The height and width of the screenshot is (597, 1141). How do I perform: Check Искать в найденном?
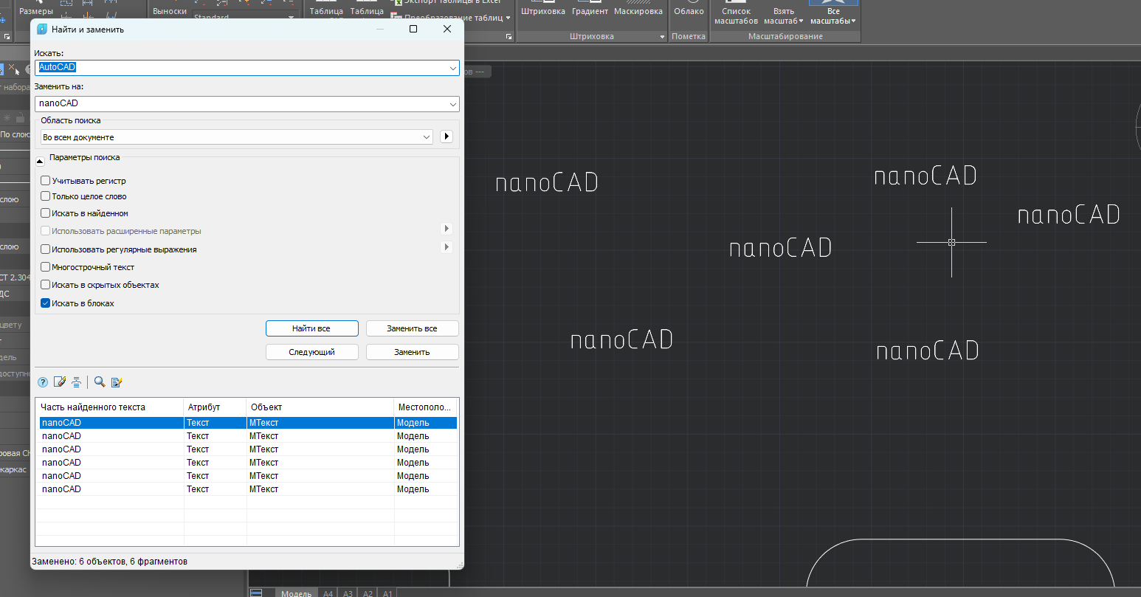pos(46,213)
